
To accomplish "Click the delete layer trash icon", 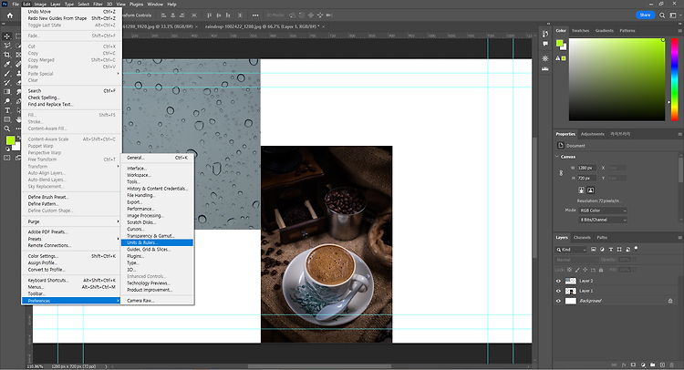I will pos(673,365).
